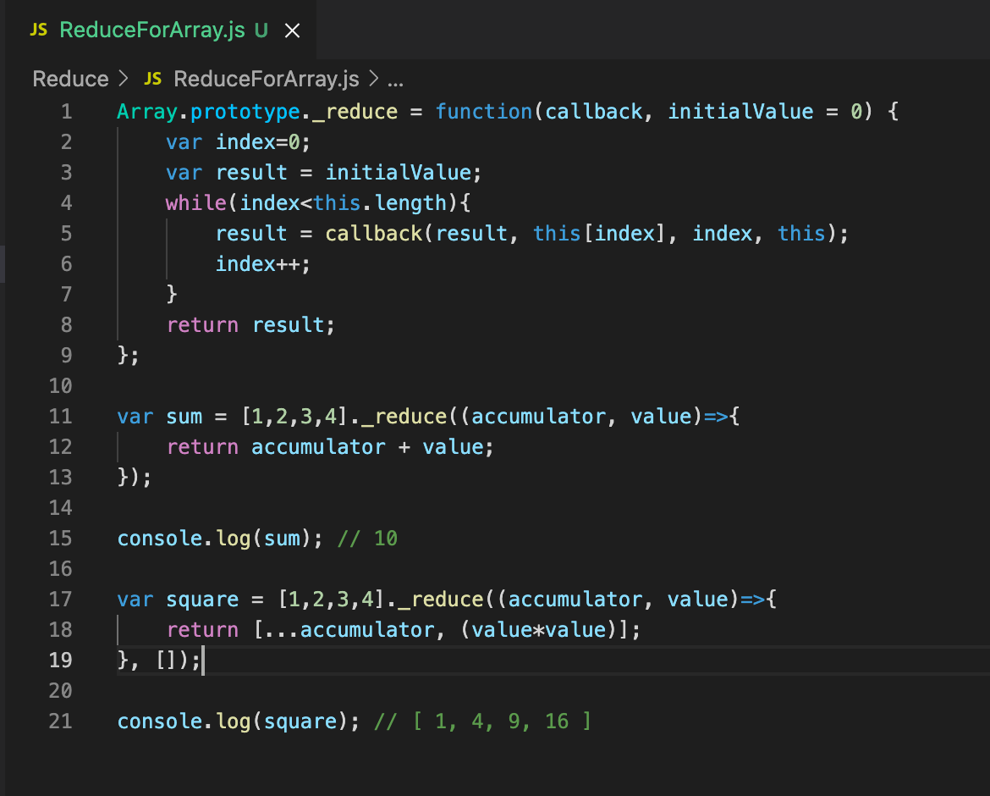Click the JS icon in the breadcrumb bar
Image resolution: width=990 pixels, height=796 pixels.
coord(151,78)
